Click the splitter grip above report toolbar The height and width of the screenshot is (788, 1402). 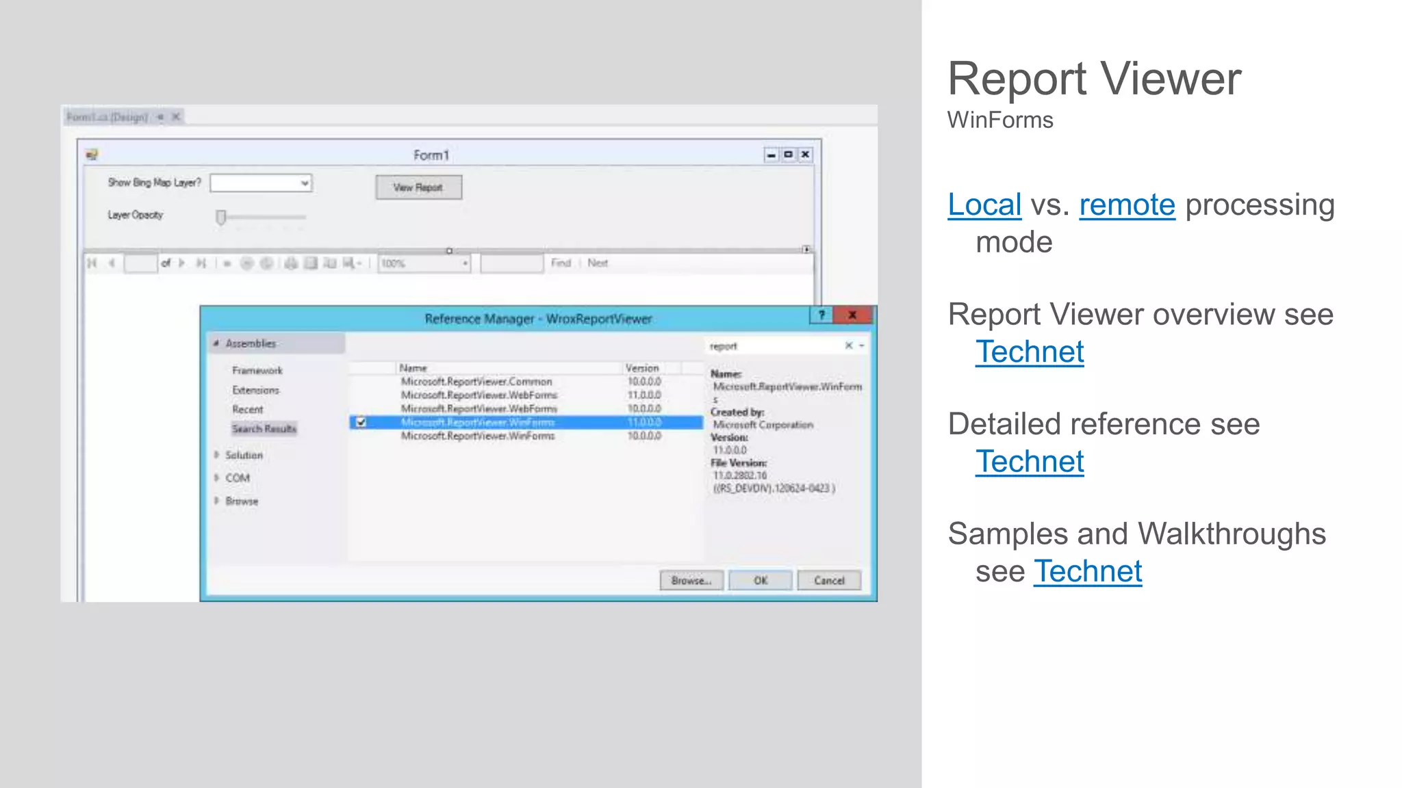point(449,250)
